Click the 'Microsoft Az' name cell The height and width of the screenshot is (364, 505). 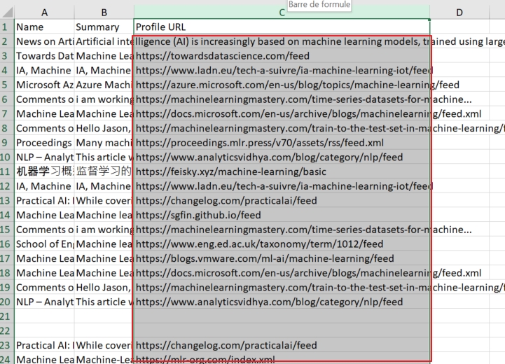(x=44, y=85)
